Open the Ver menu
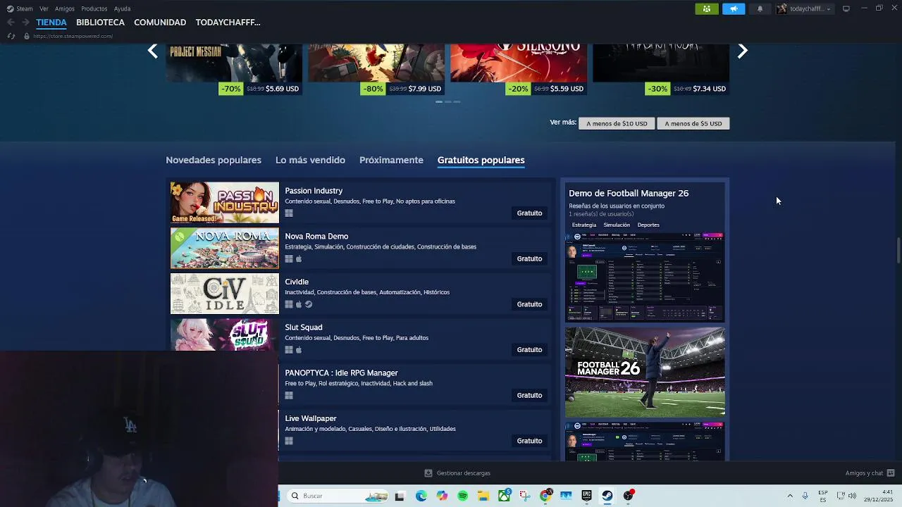This screenshot has width=902, height=507. 44,8
